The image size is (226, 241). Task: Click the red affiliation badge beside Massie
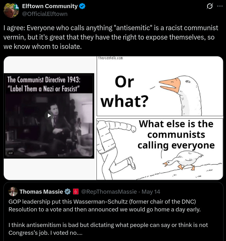tap(76, 192)
